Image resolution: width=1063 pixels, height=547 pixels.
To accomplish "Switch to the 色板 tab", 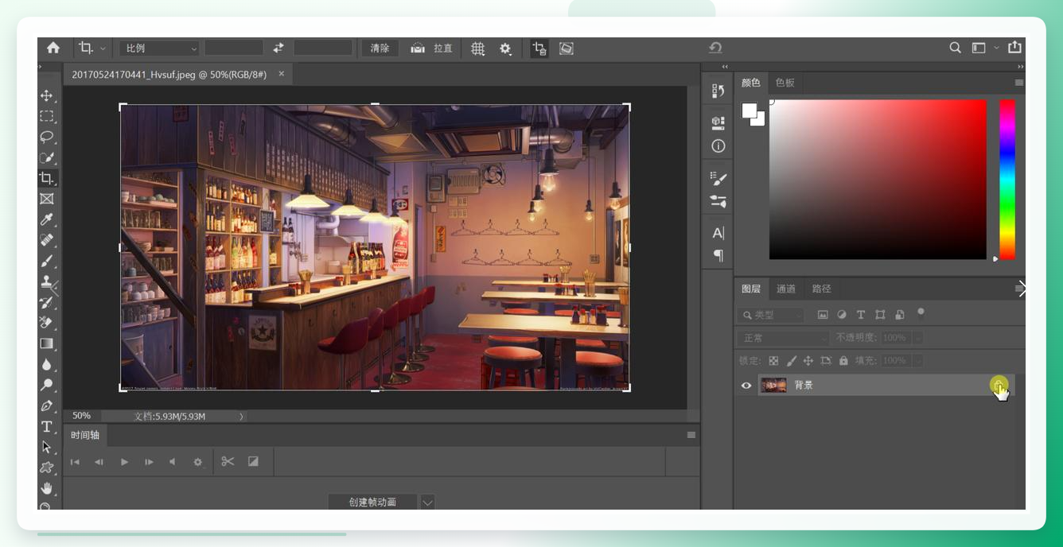I will [785, 83].
